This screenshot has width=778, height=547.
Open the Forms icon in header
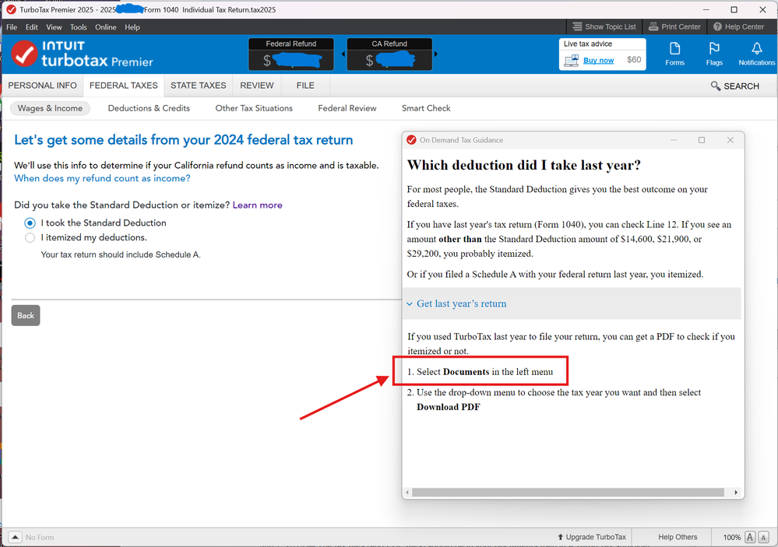(x=674, y=54)
